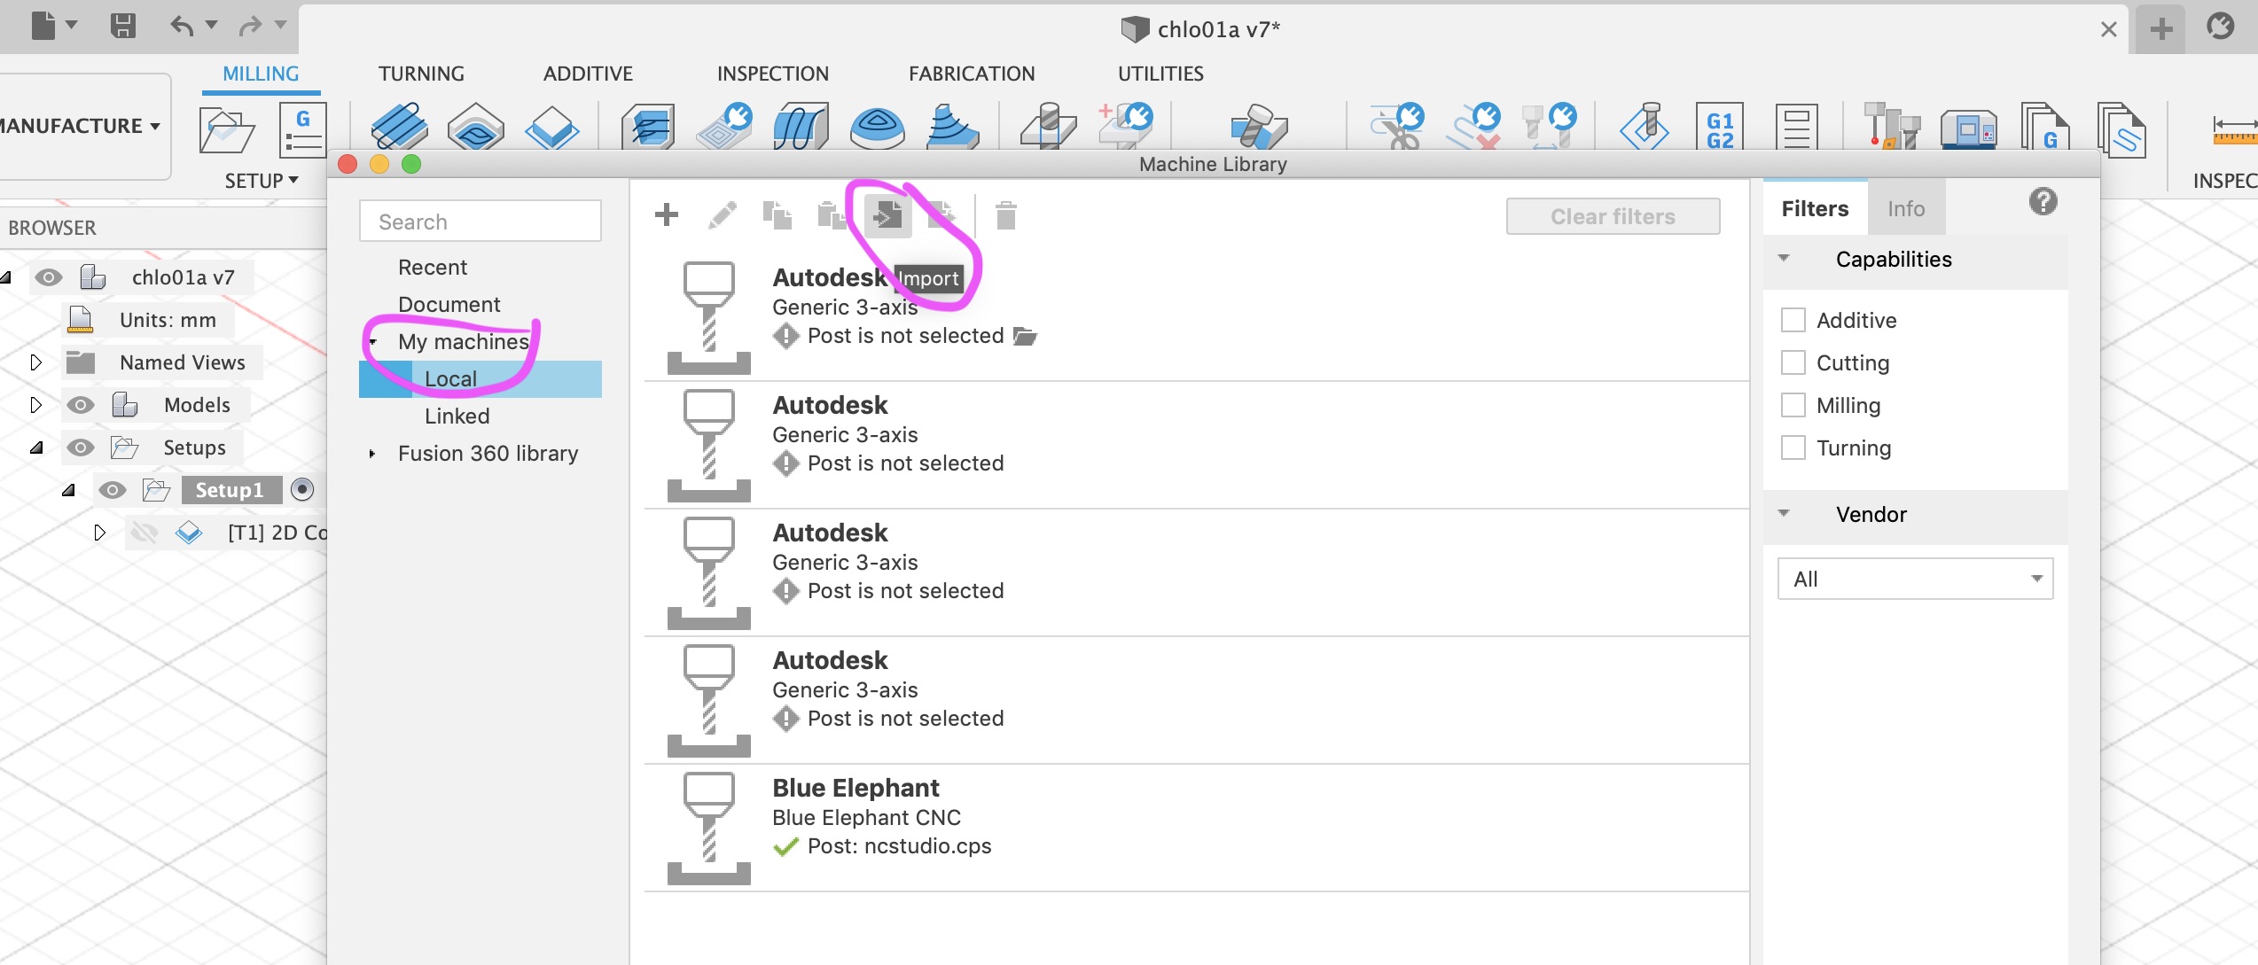
Task: Click the edit machine pencil icon
Action: coord(723,215)
